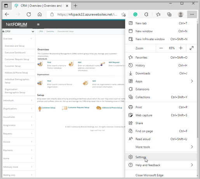Open Customer Request Setup sidebar link
This screenshot has width=200, height=179.
17,59
